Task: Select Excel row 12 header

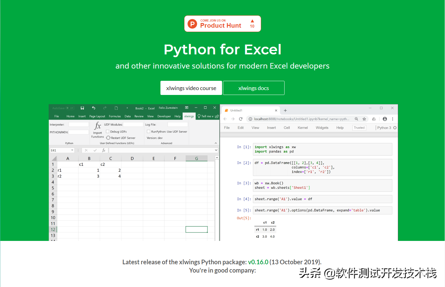Action: (53, 230)
